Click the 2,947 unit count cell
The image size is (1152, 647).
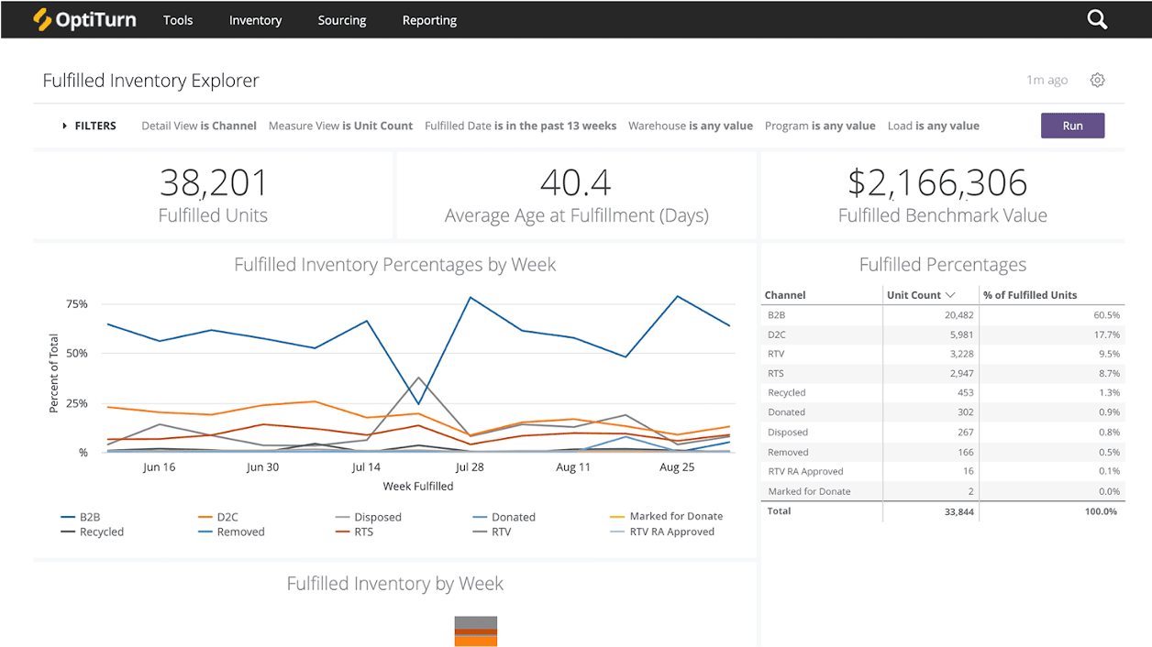[x=960, y=374]
